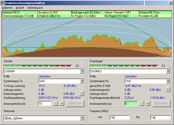Click the Rx-Pegel=-112,8dBm readout
The width and height of the screenshot is (174, 125).
[x=83, y=16]
